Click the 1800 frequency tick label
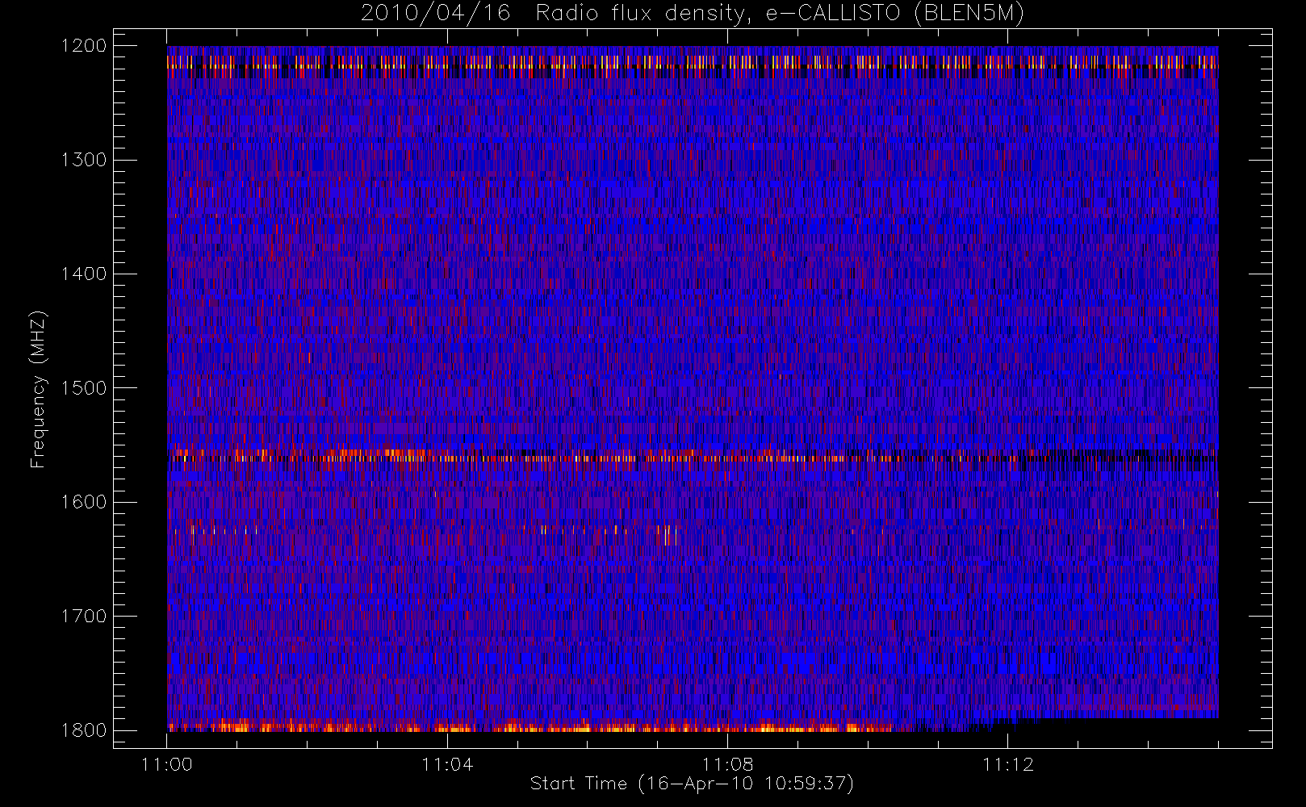 [85, 730]
